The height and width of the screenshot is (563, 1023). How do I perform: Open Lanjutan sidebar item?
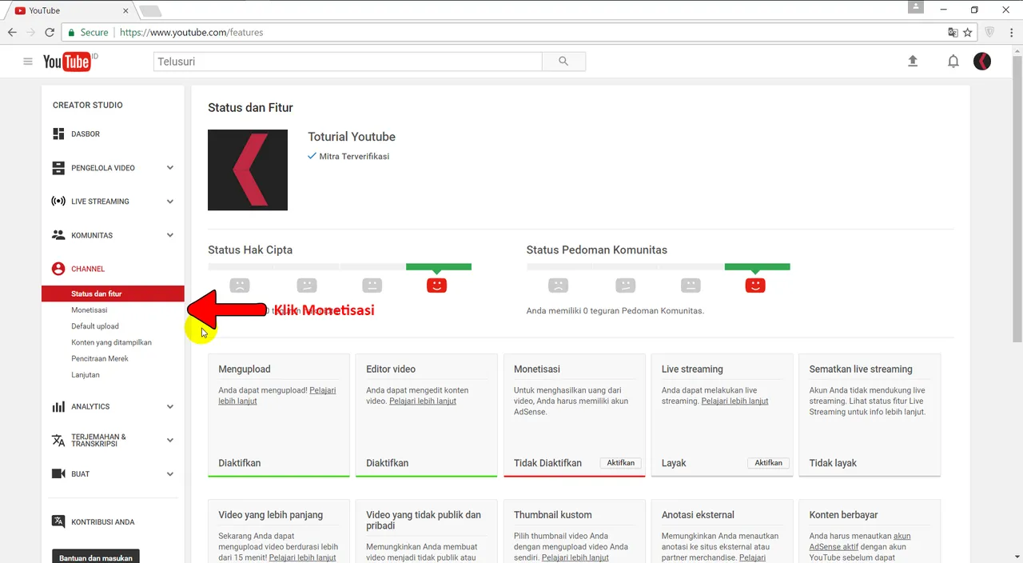coord(86,375)
